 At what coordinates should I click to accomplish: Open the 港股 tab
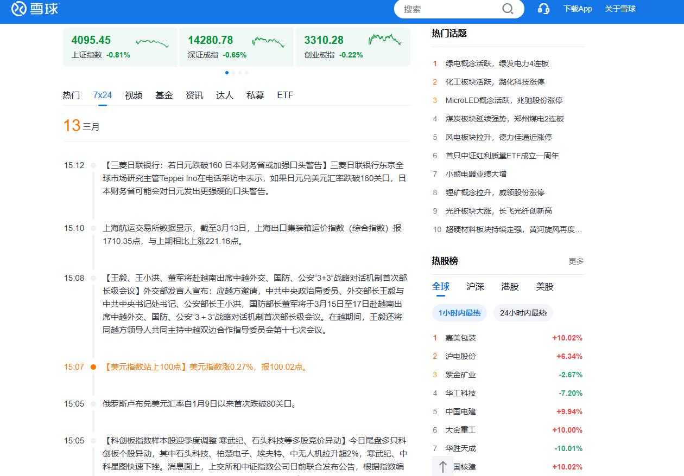click(509, 287)
